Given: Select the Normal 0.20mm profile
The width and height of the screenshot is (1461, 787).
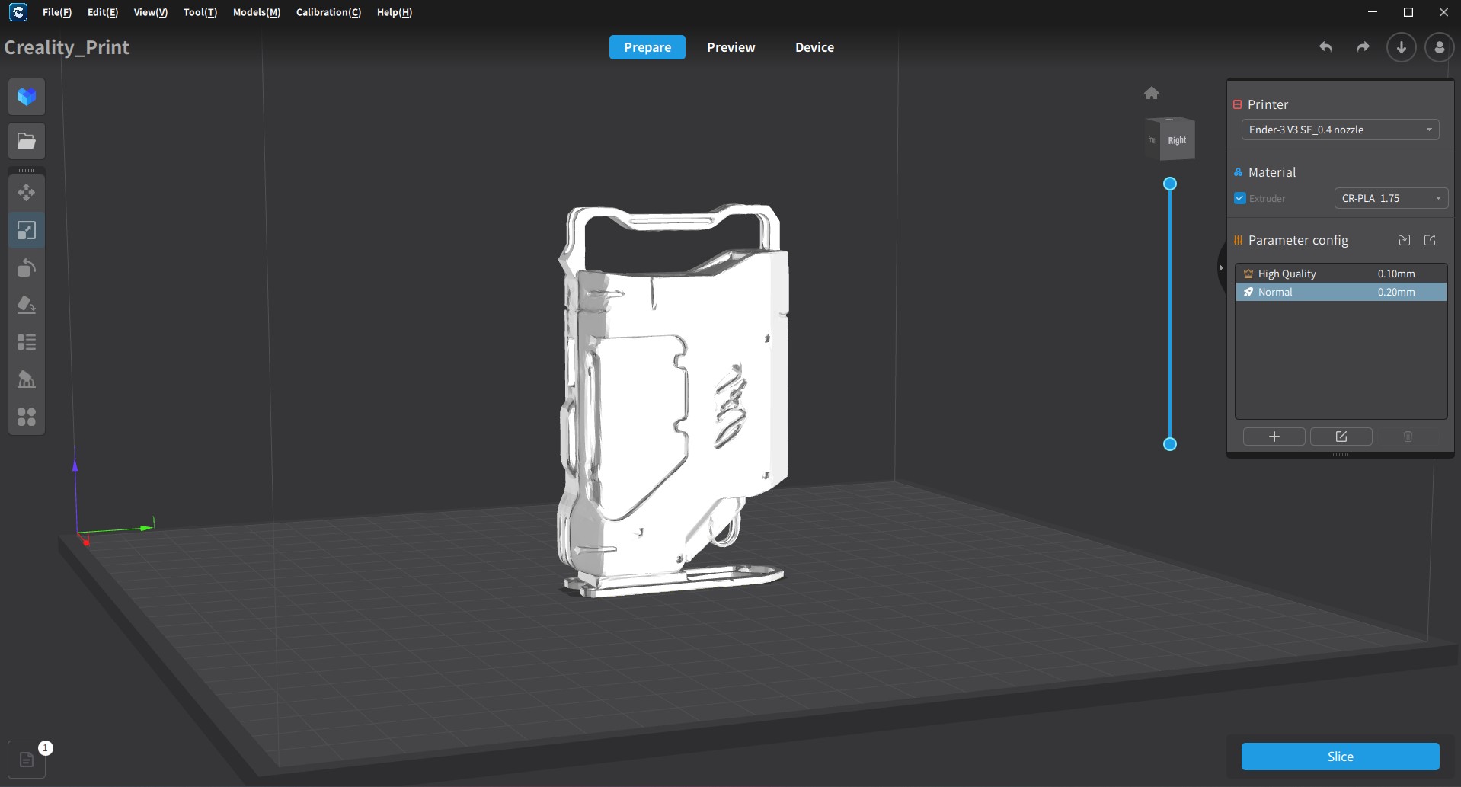Looking at the screenshot, I should coord(1341,292).
